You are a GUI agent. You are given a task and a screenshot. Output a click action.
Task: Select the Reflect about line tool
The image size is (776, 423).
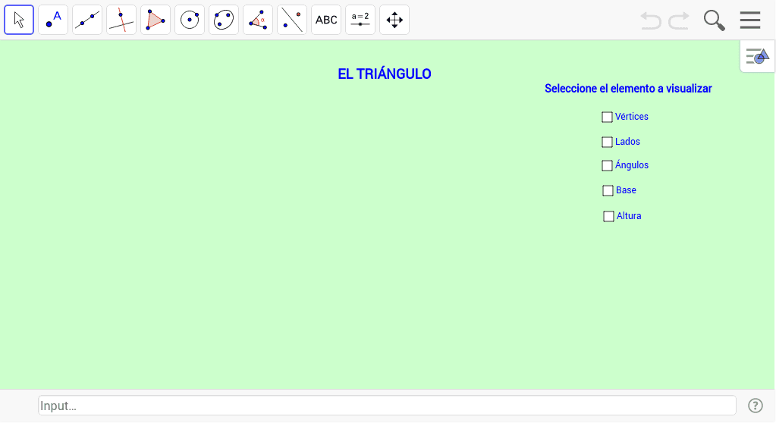pos(292,20)
